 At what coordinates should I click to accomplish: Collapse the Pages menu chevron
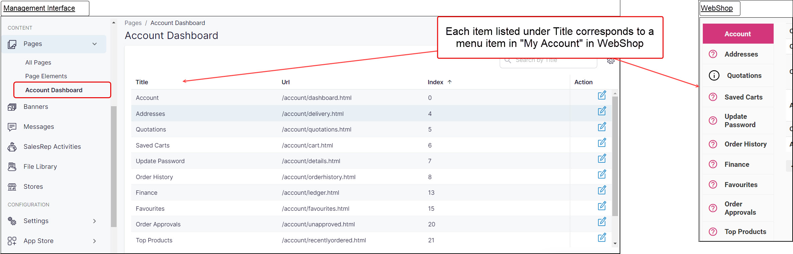click(95, 44)
